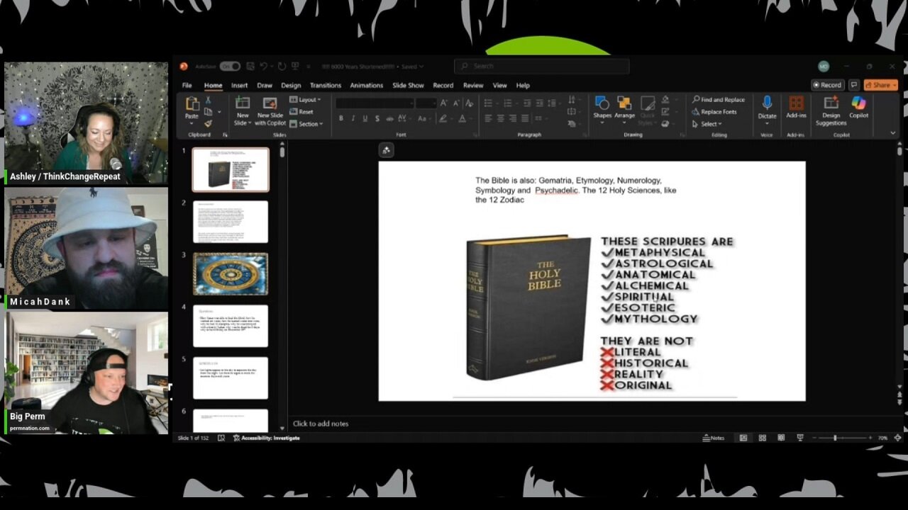908x510 pixels.
Task: Create a New Slide with Copilot
Action: 270,110
